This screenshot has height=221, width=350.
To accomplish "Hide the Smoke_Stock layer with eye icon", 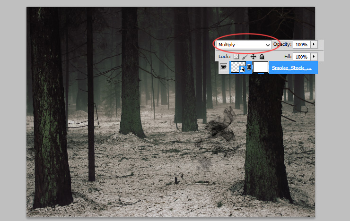I will point(223,67).
